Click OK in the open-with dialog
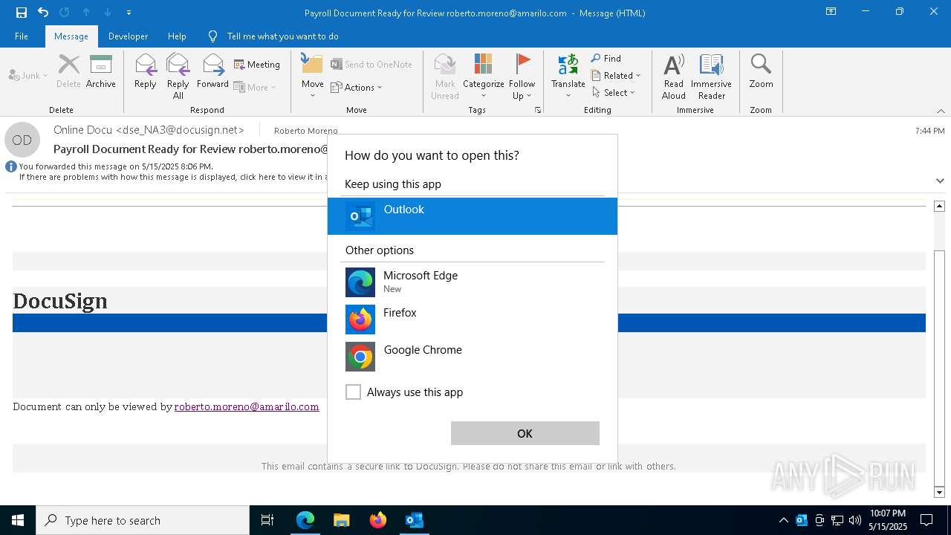Viewport: 951px width, 535px height. [x=525, y=433]
